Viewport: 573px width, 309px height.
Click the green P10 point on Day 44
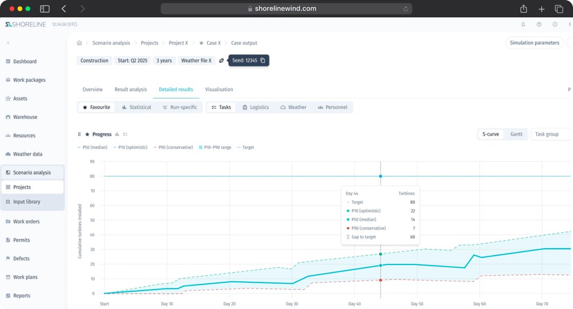(x=381, y=254)
